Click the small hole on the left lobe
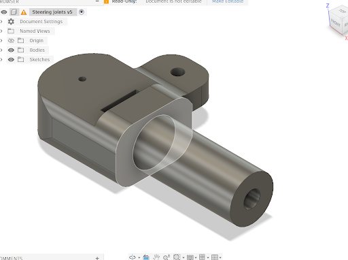 pos(82,79)
